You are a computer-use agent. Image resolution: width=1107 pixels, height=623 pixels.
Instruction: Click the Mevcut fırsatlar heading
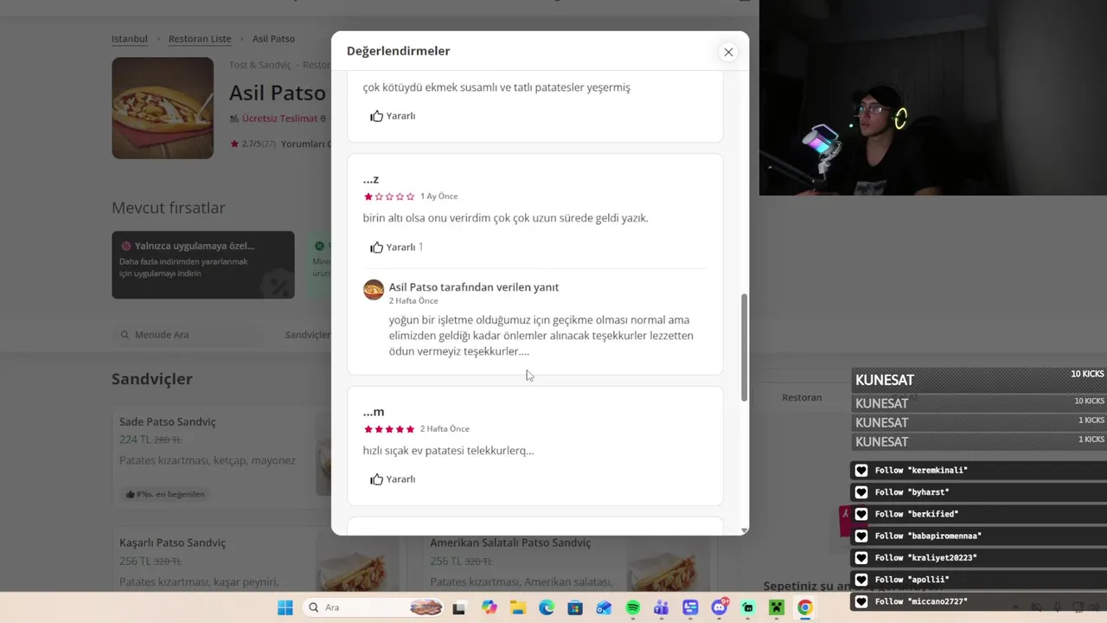(169, 208)
